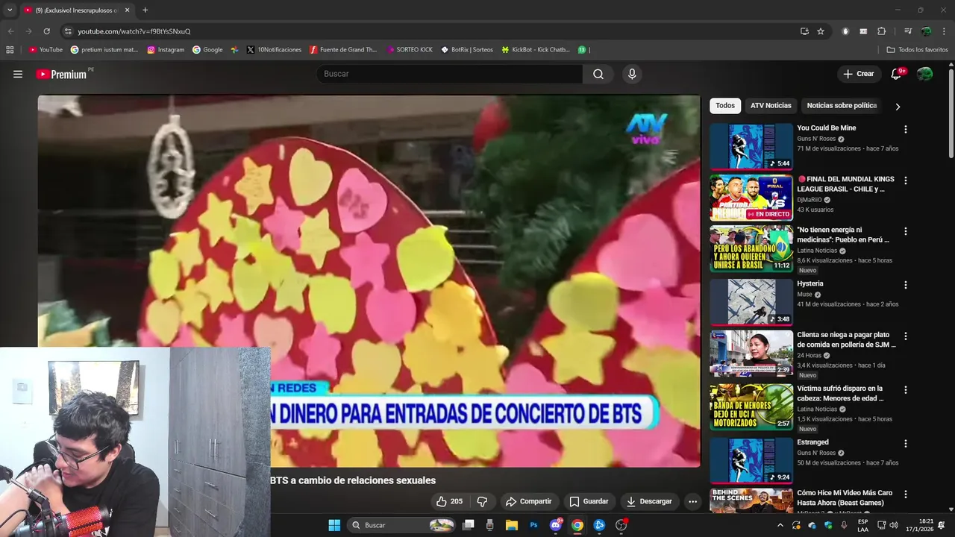This screenshot has width=955, height=537.
Task: Click the YouTube search input field
Action: click(450, 74)
